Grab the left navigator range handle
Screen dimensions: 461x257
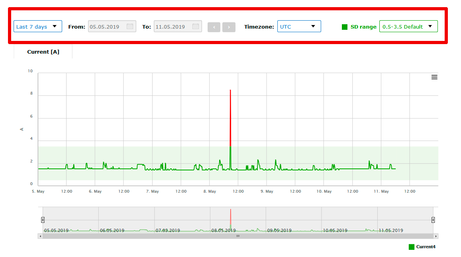click(43, 220)
